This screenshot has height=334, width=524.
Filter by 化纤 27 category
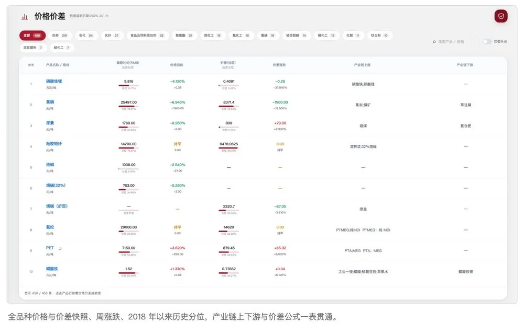click(x=112, y=36)
